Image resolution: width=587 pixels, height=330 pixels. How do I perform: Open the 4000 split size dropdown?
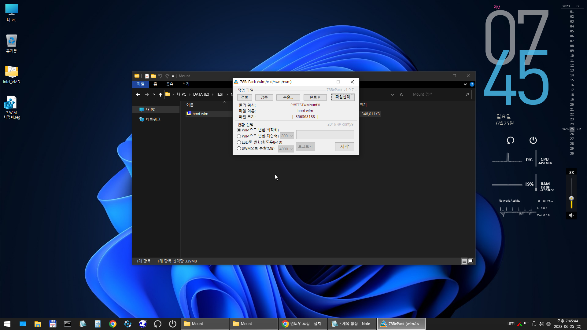click(286, 149)
